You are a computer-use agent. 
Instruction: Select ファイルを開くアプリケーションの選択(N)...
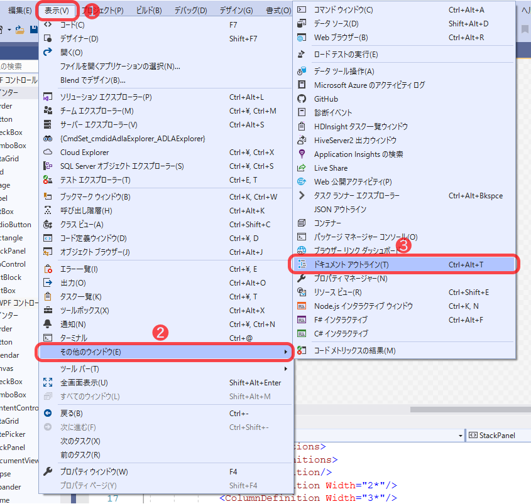(x=166, y=67)
